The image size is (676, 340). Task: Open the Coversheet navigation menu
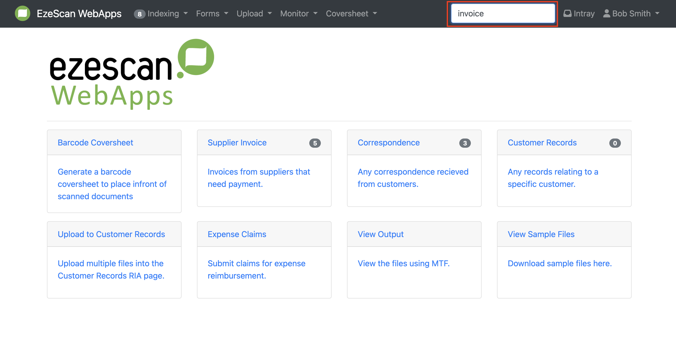(x=351, y=13)
